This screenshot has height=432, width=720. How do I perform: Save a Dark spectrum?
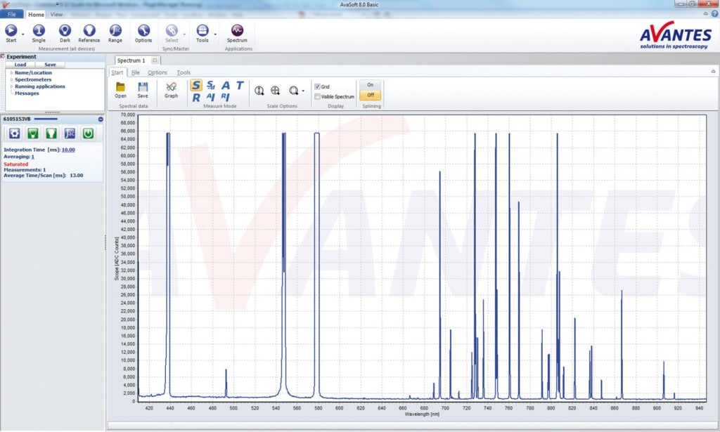coord(65,30)
